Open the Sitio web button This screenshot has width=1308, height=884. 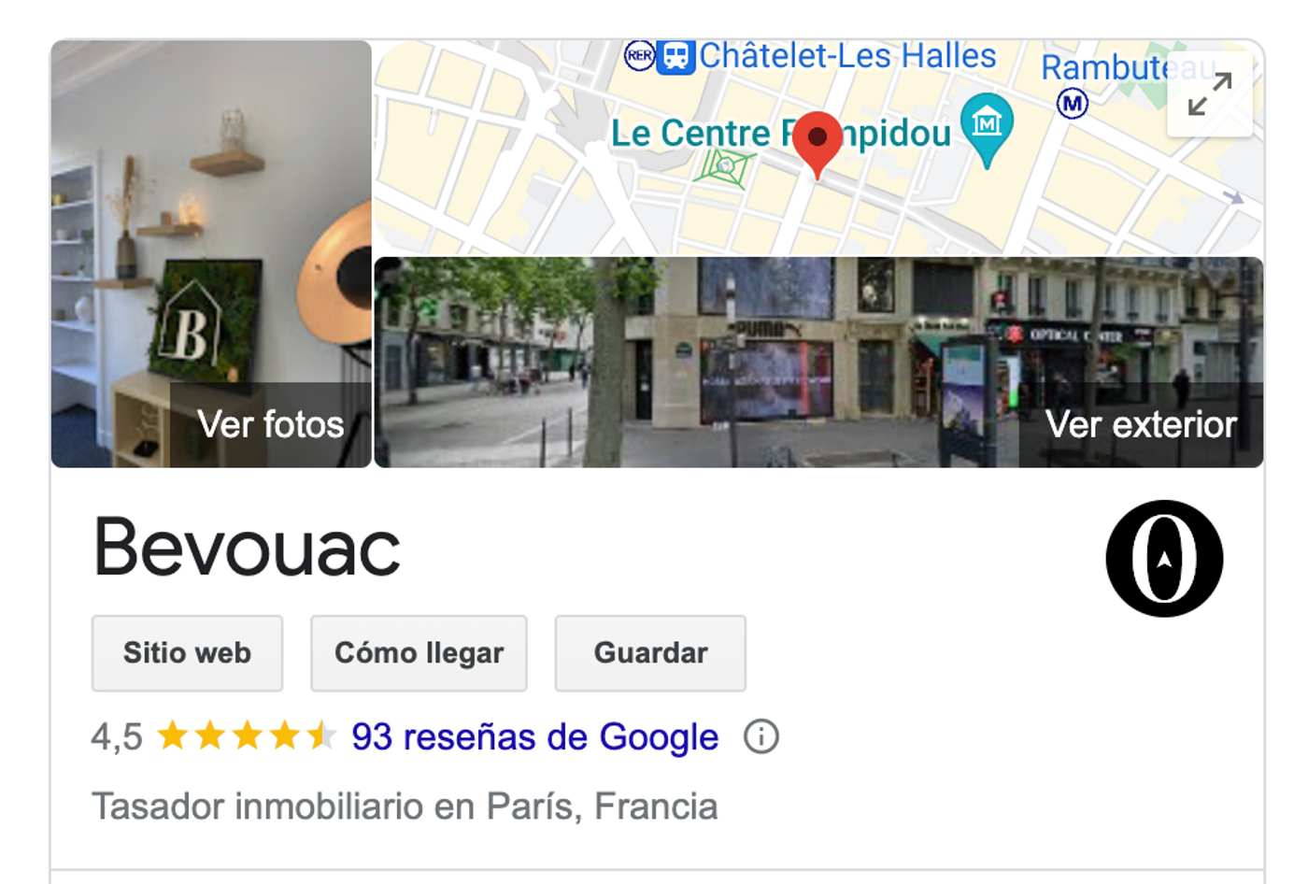pos(187,652)
